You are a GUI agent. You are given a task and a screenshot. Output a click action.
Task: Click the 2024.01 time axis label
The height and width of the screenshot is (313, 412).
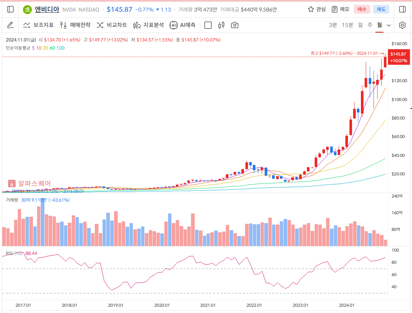click(x=346, y=305)
